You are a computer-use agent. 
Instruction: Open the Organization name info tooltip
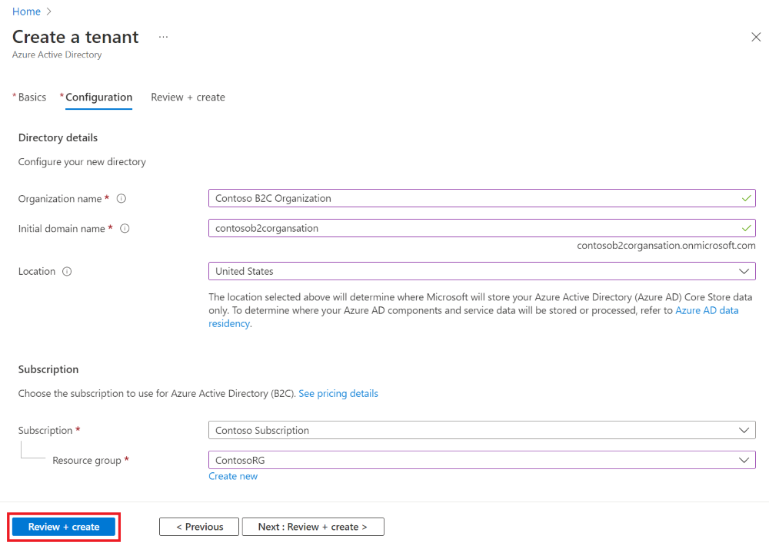click(x=121, y=198)
